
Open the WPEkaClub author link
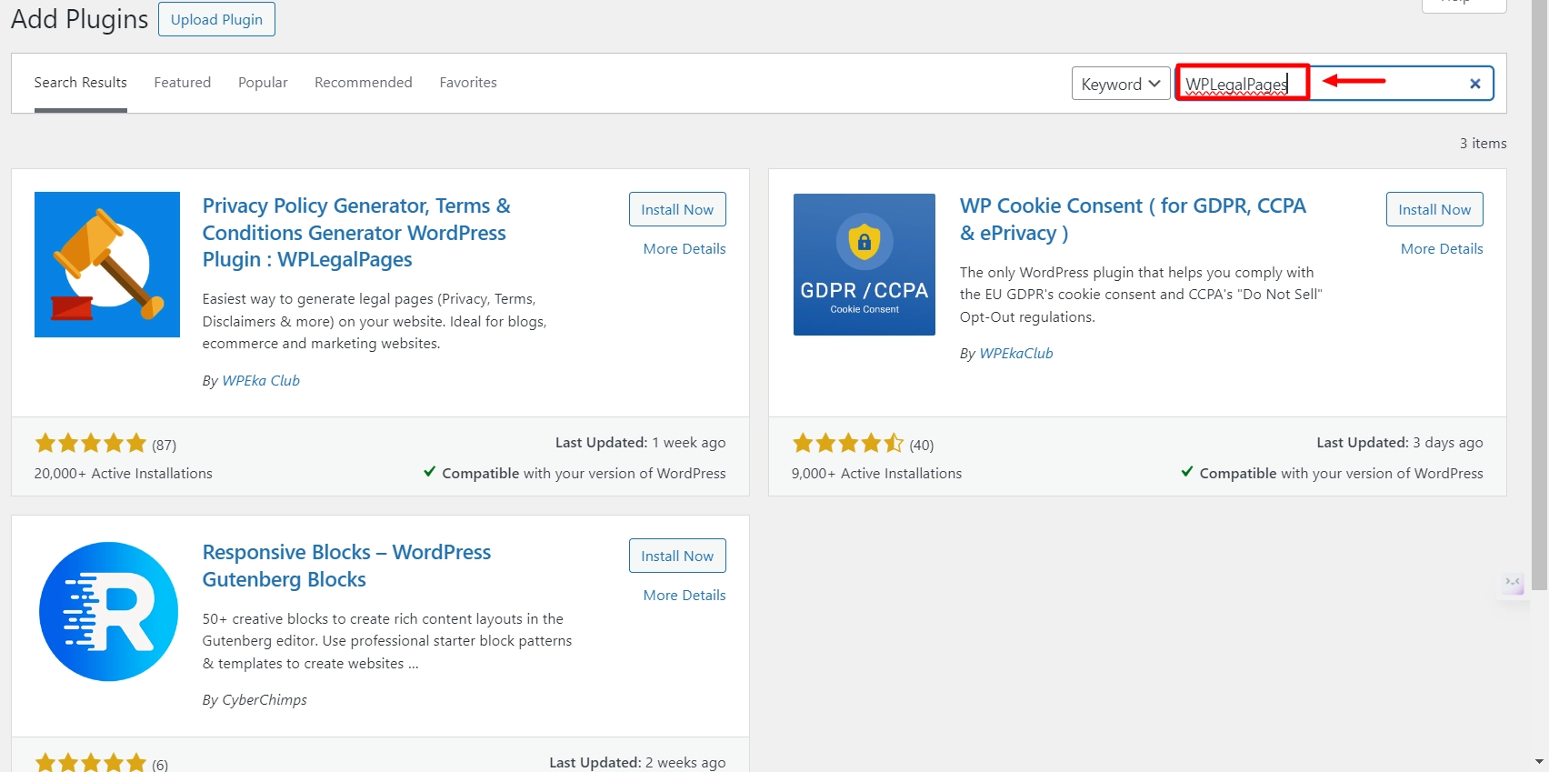1016,354
